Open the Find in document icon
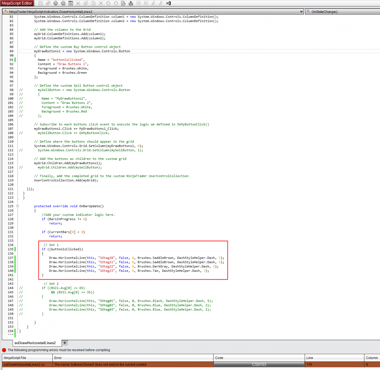 pyautogui.click(x=123, y=3)
